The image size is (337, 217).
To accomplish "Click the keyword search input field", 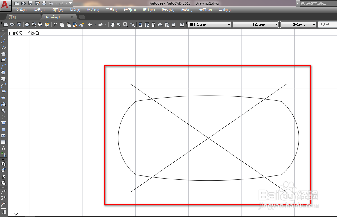I will pos(318,3).
